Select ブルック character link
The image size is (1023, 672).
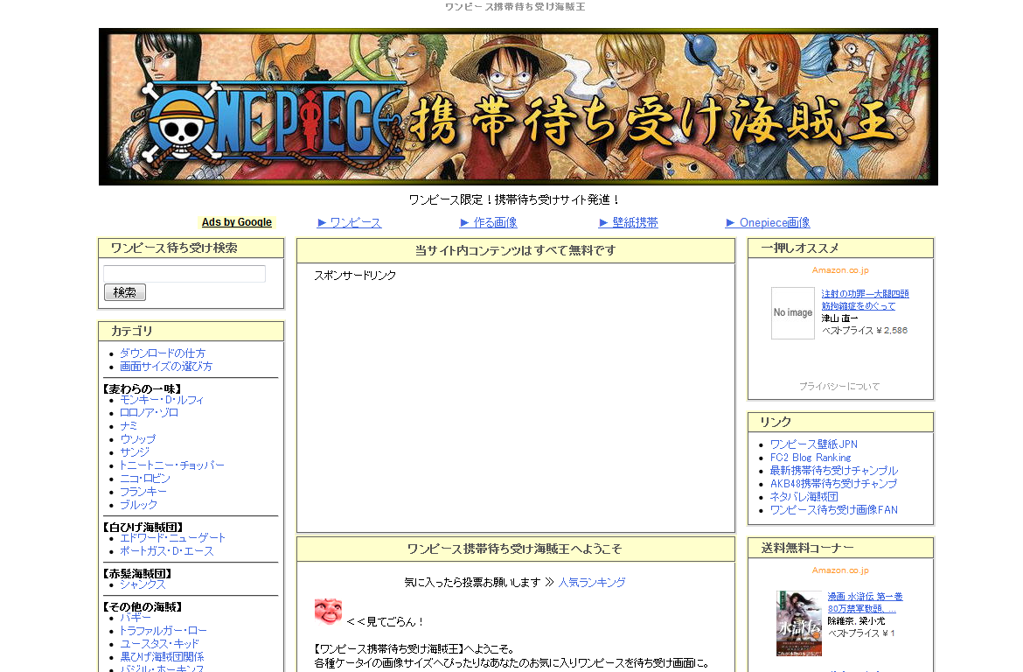click(x=138, y=504)
